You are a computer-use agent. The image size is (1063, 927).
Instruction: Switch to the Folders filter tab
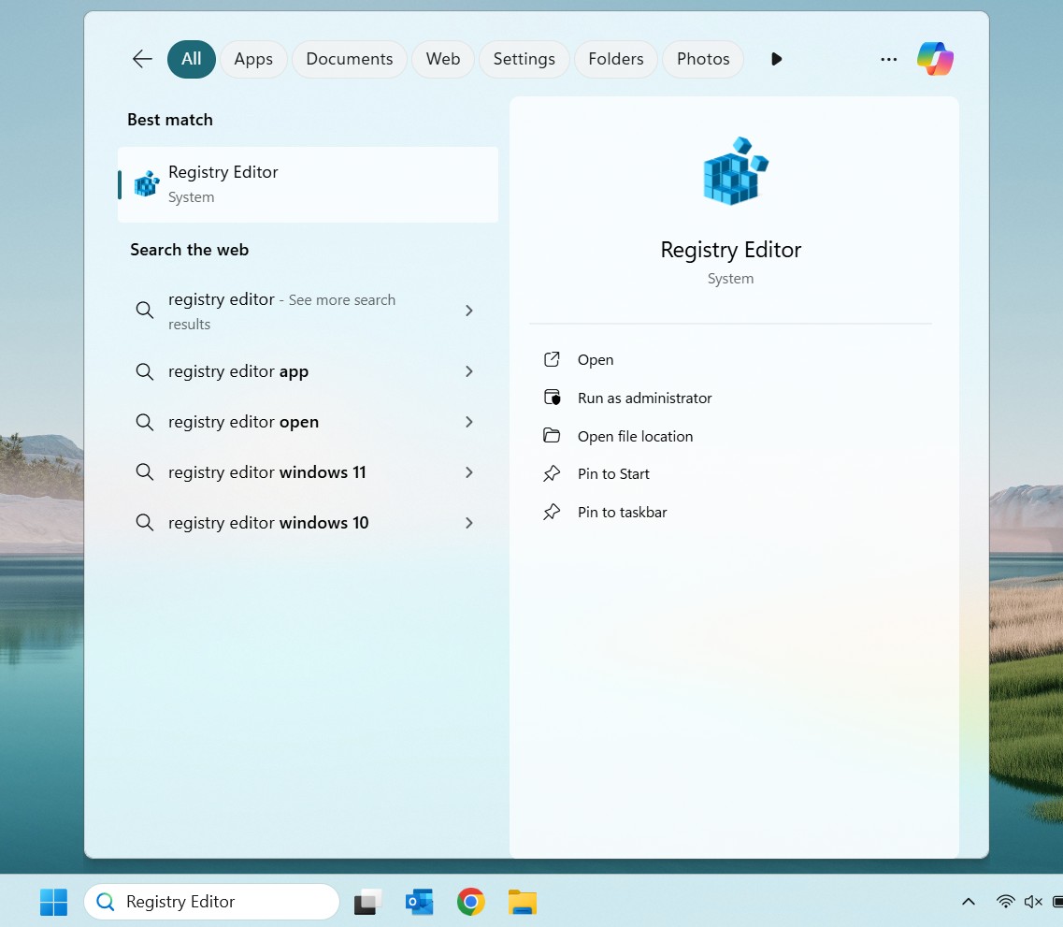[615, 59]
